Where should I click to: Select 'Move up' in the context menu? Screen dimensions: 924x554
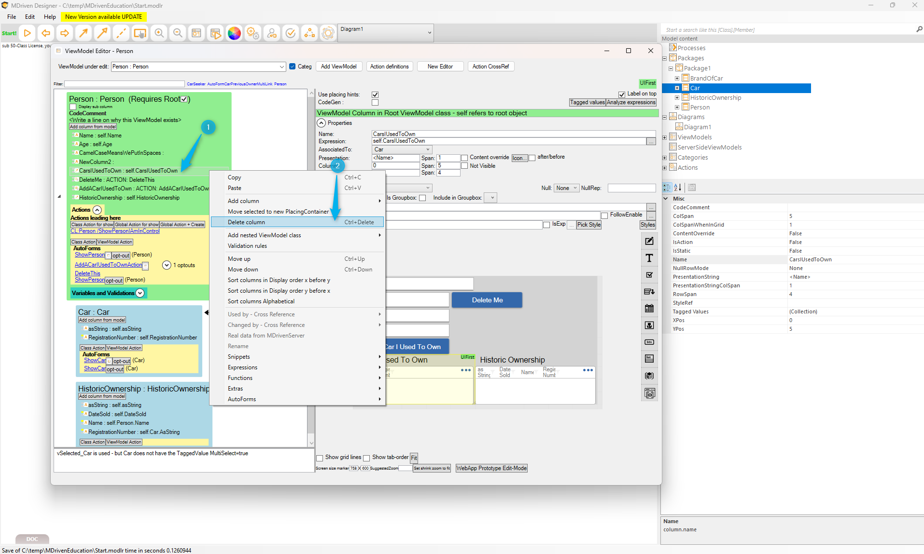[x=239, y=259]
